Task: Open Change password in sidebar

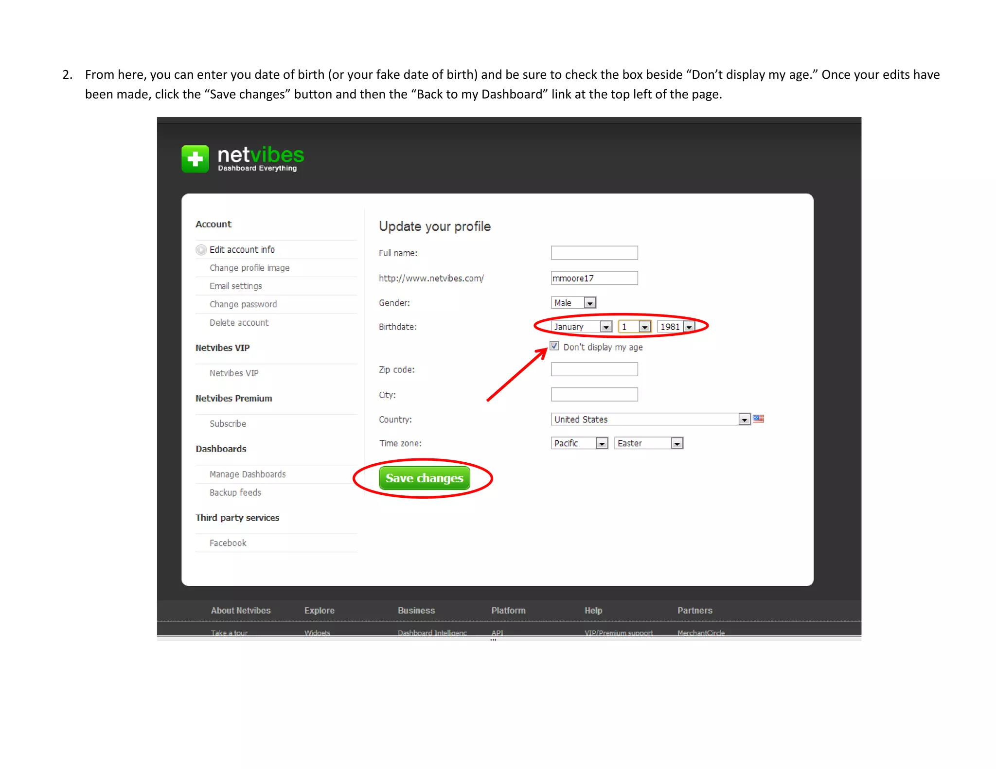Action: (243, 304)
